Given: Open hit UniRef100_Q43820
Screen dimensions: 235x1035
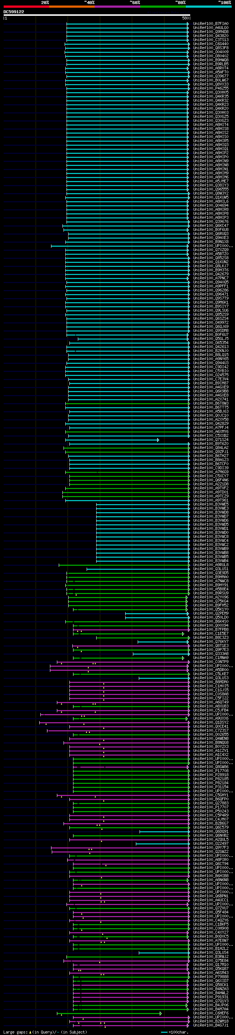Looking at the screenshot, I should 210,36.
